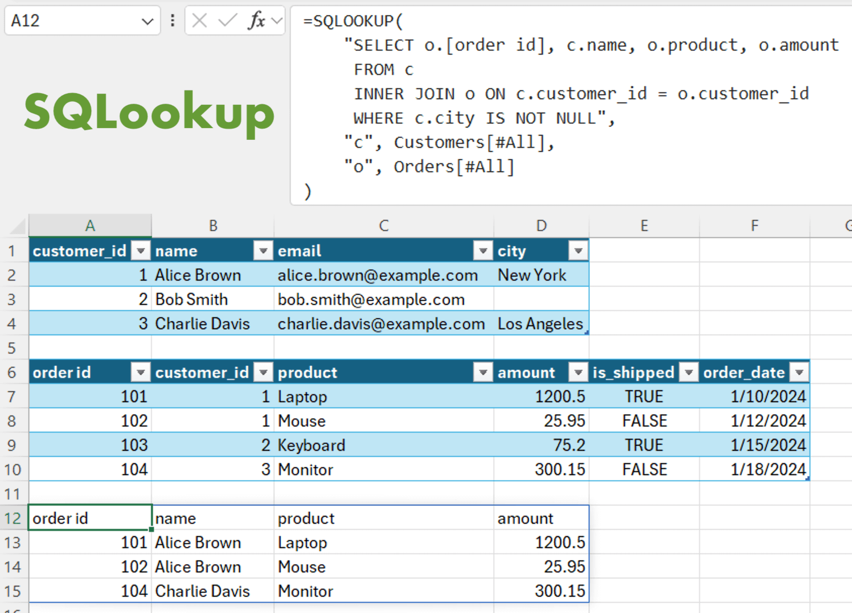
Task: Confirm formula entry with the checkmark icon
Action: (x=227, y=21)
